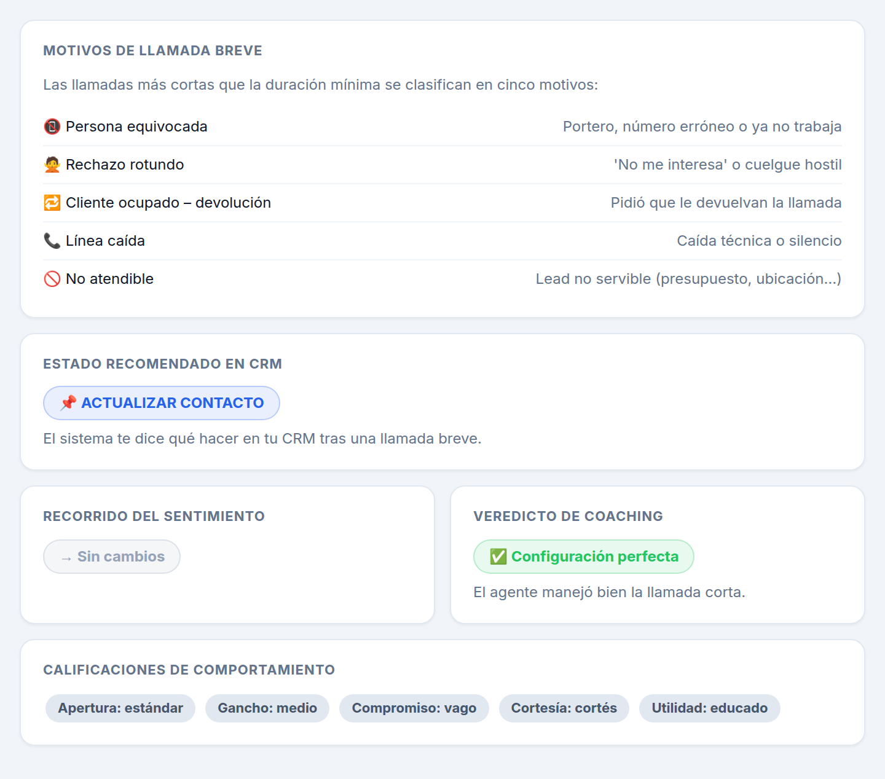Select the Compromiso: vago tag
885x779 pixels.
click(x=414, y=708)
